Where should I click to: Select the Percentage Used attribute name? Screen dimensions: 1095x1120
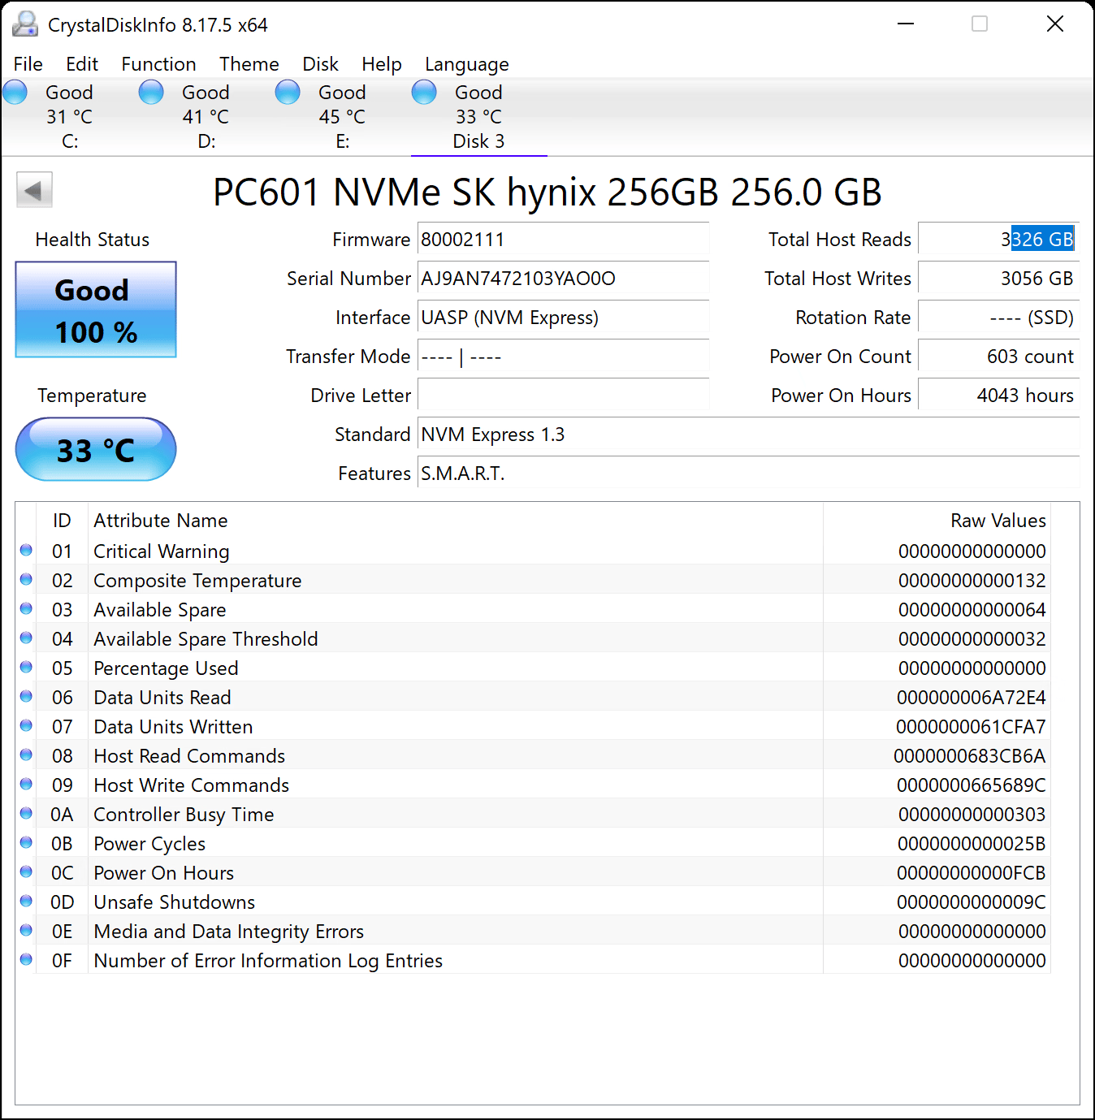pyautogui.click(x=166, y=668)
